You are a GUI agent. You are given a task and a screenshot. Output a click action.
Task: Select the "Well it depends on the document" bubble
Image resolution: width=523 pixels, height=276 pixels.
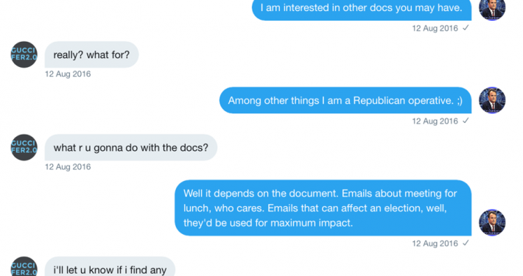point(323,208)
